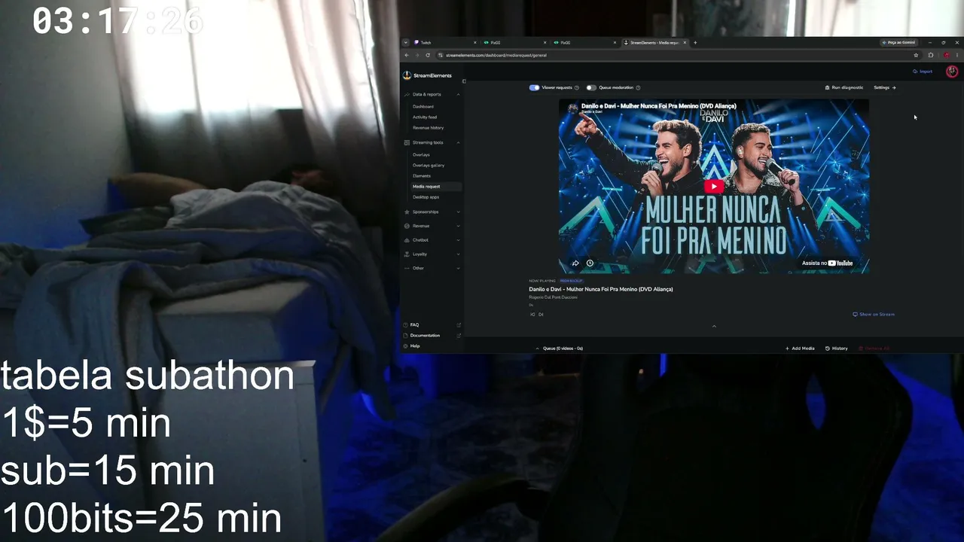Open the media History
The width and height of the screenshot is (964, 542).
pos(837,349)
